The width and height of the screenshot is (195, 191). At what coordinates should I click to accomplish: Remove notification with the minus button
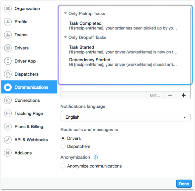tap(170, 95)
